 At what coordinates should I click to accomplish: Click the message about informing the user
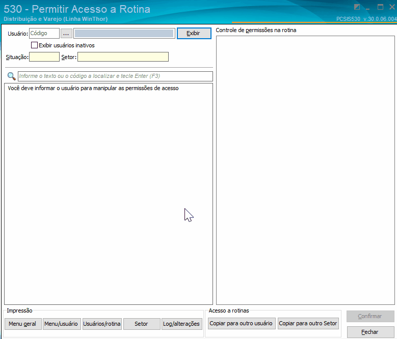point(93,88)
